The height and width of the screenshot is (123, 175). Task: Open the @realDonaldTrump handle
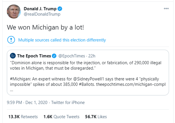coord(42,14)
